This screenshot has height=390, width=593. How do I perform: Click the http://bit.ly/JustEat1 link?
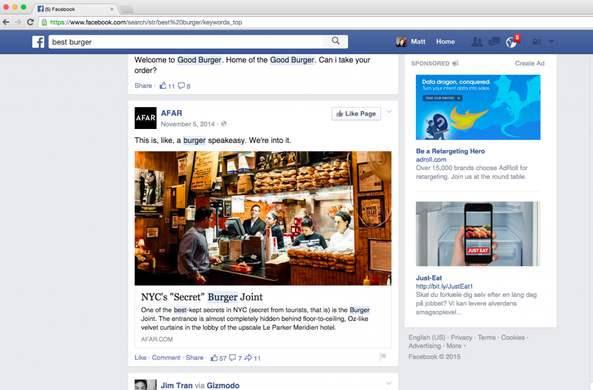[444, 286]
